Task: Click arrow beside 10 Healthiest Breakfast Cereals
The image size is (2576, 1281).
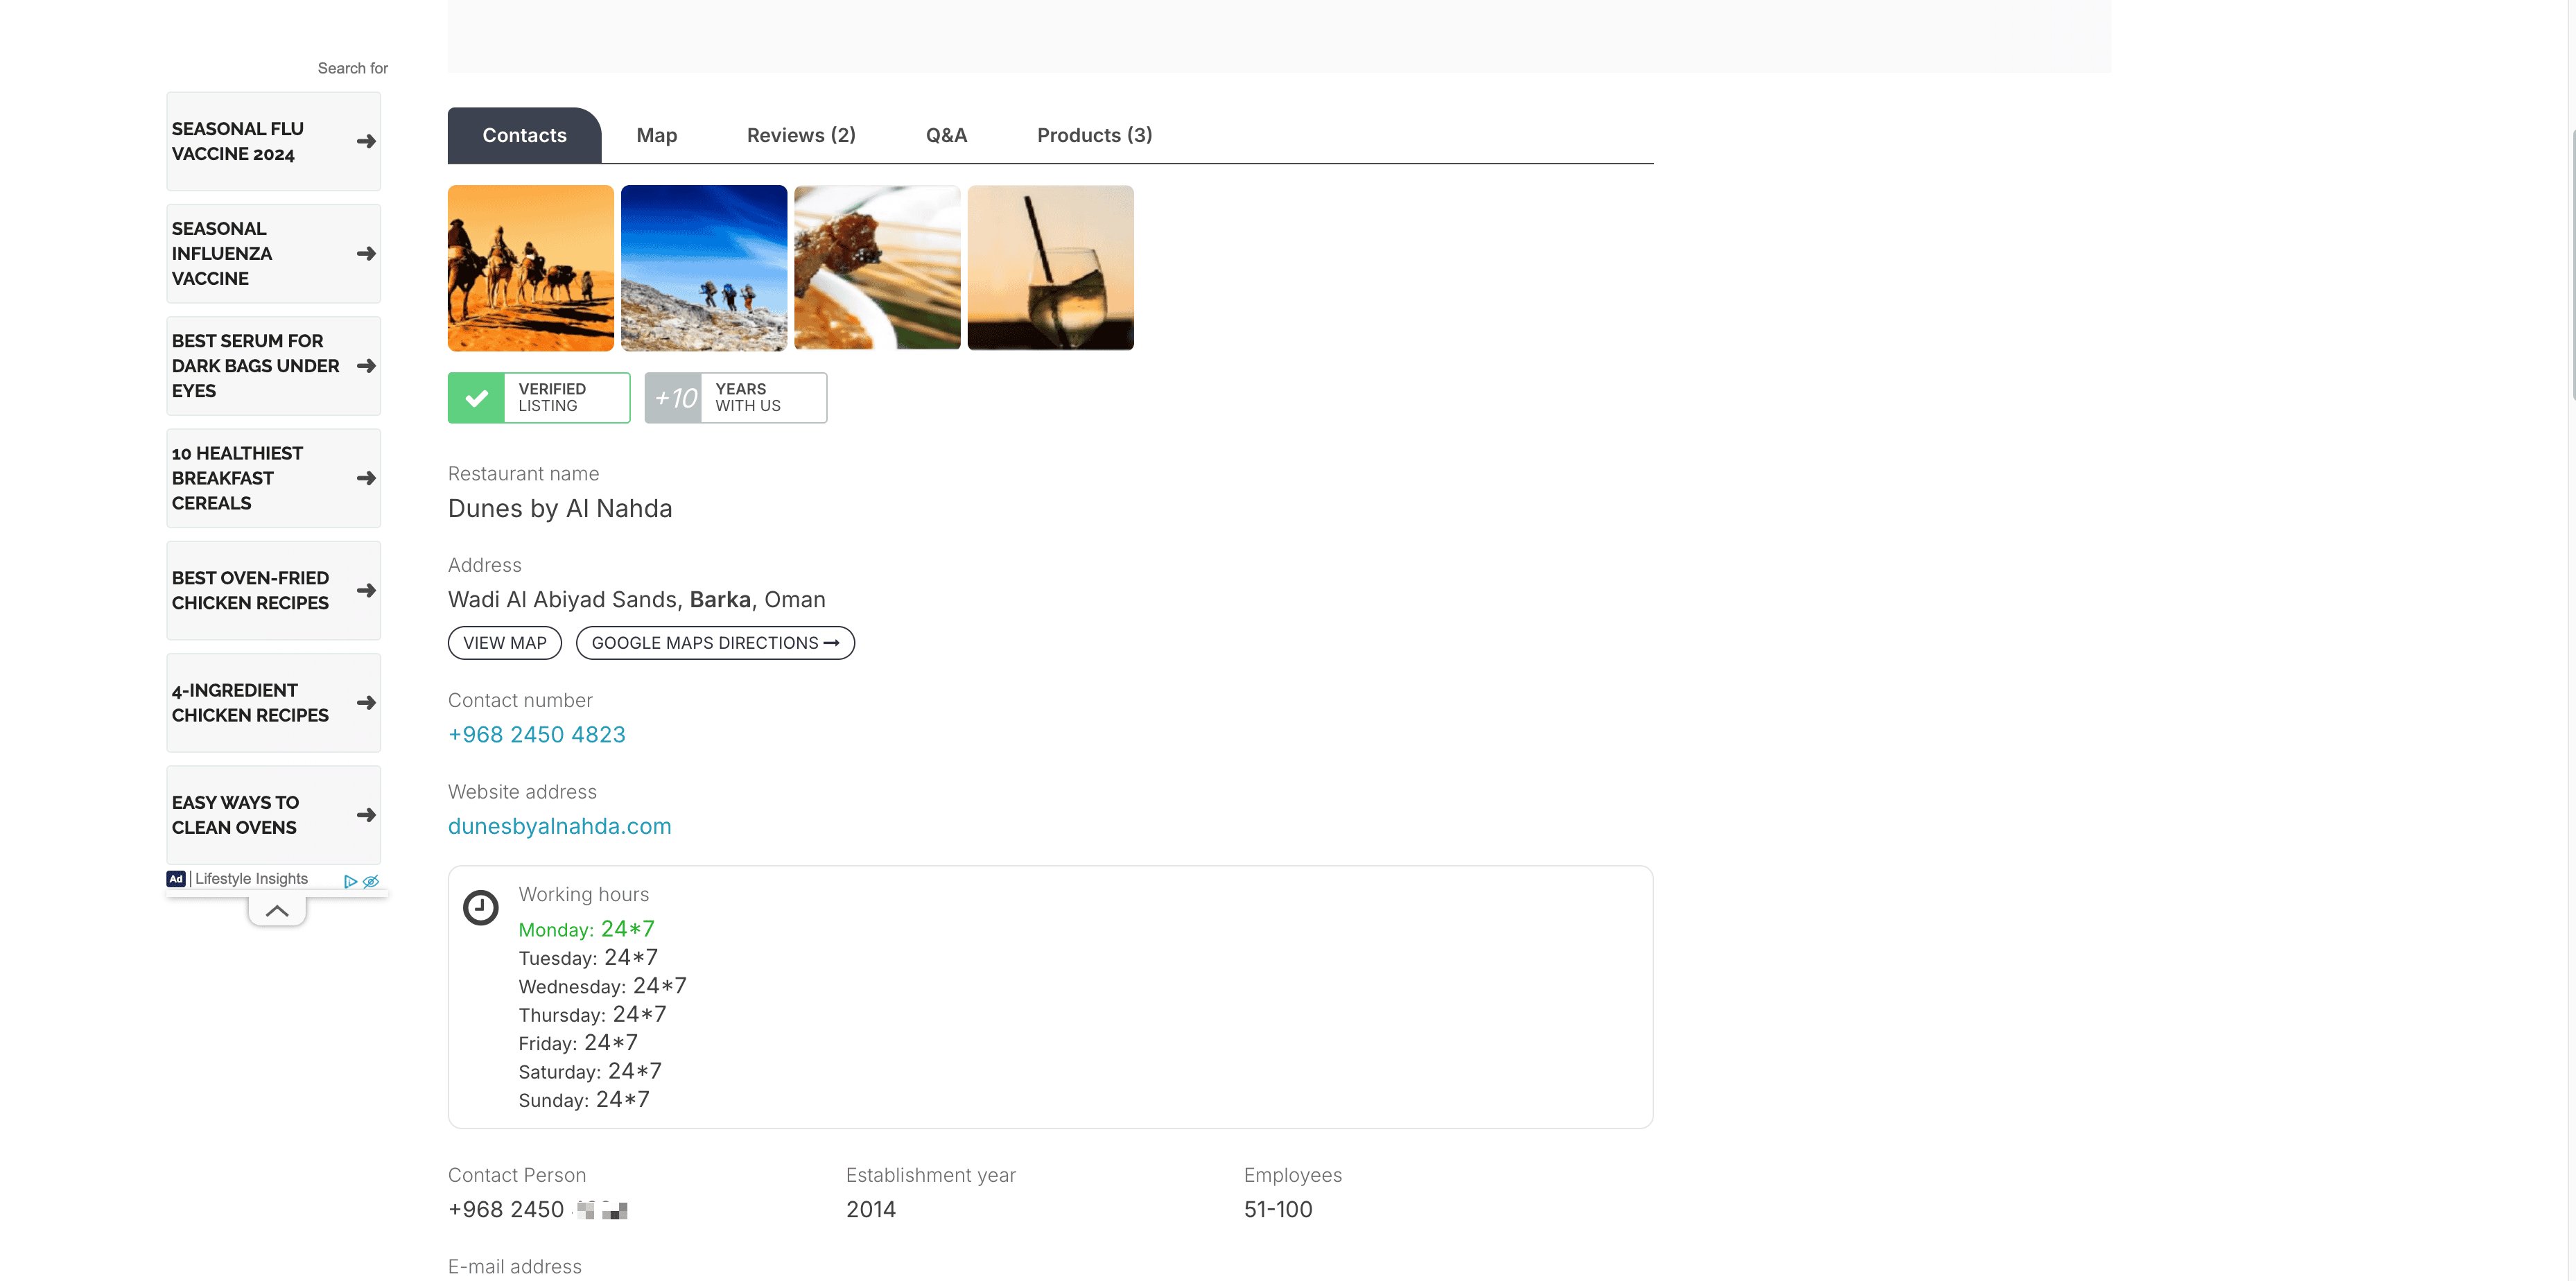Action: pyautogui.click(x=366, y=478)
